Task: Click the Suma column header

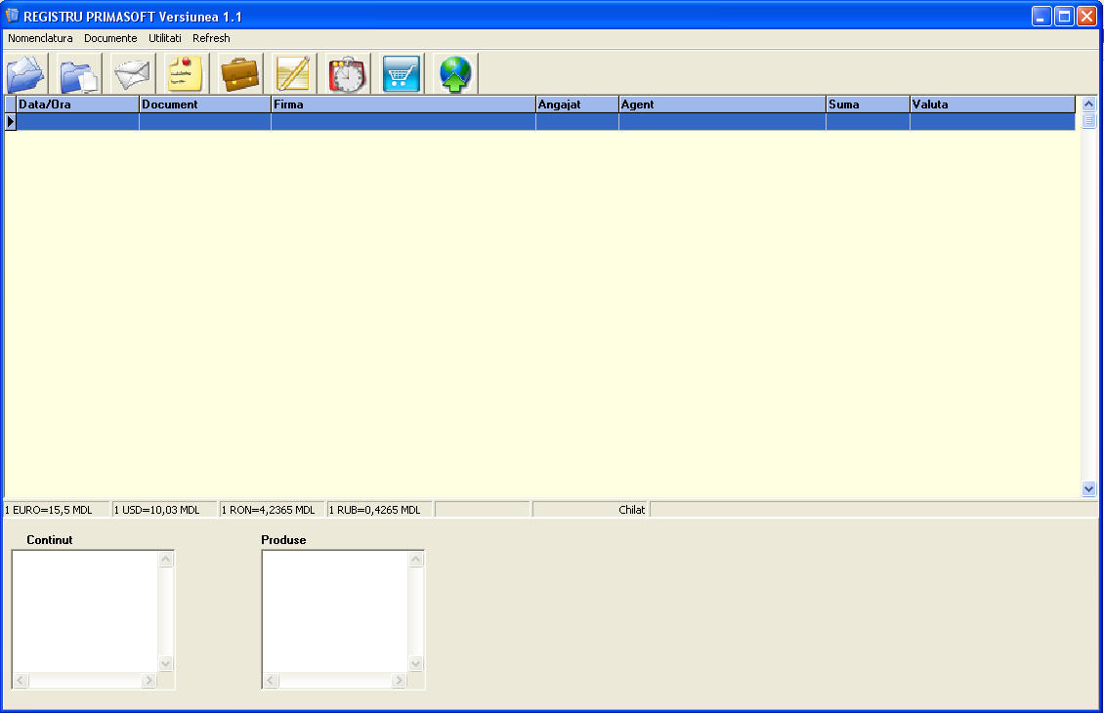Action: tap(867, 105)
